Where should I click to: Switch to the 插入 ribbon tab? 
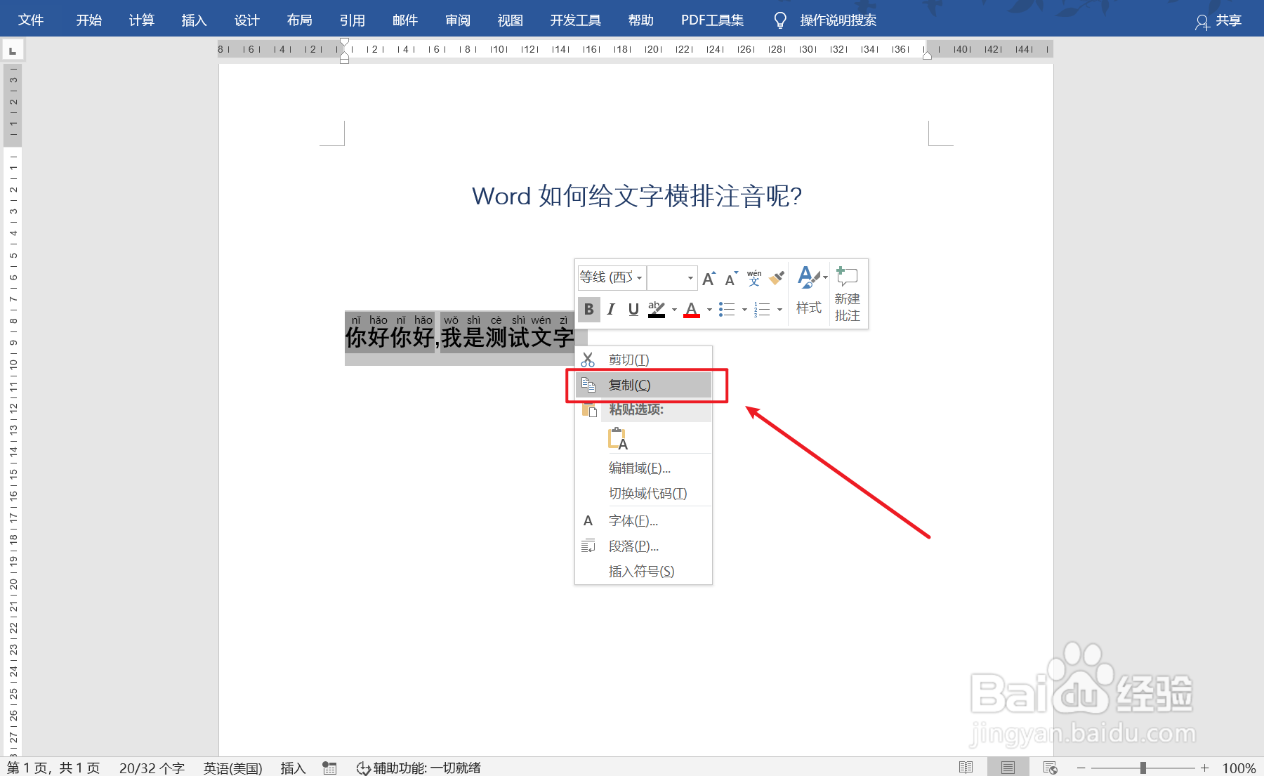point(195,20)
